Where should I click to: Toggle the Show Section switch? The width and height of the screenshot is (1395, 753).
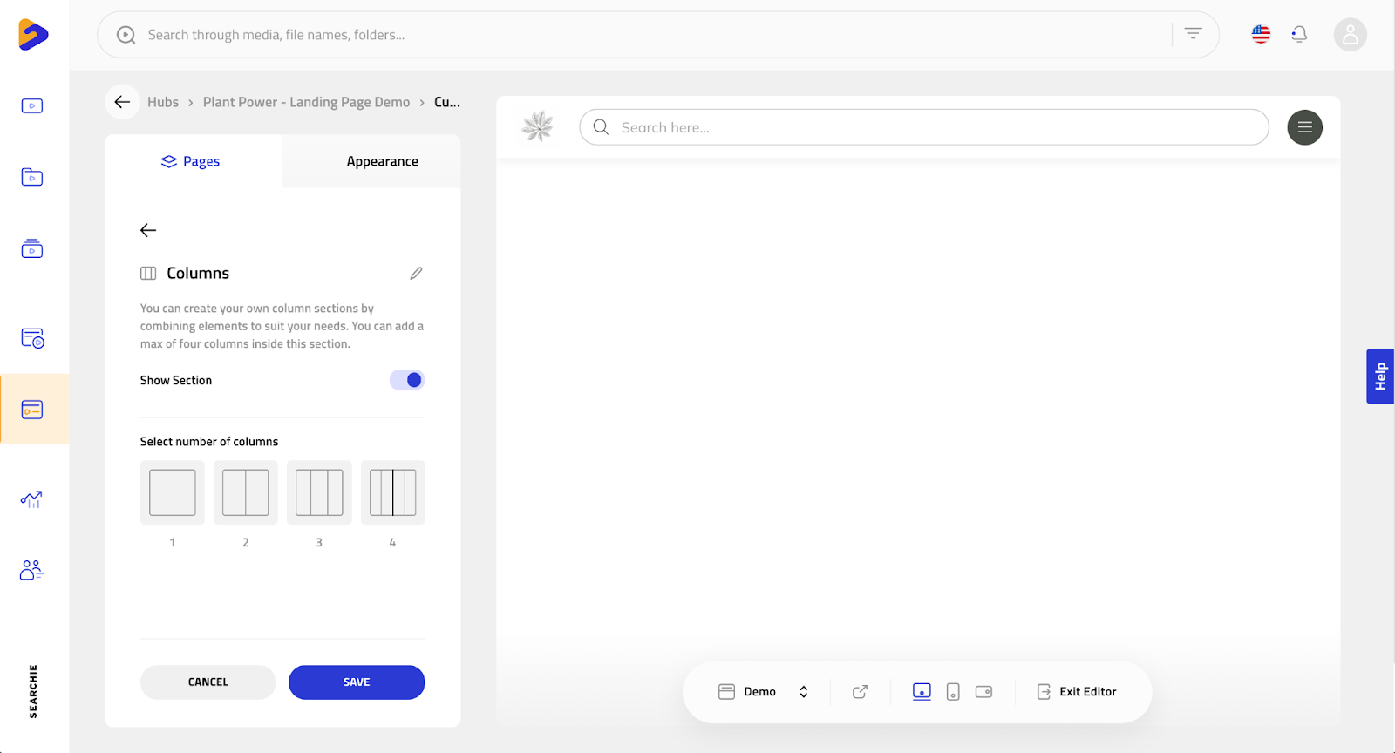click(406, 380)
